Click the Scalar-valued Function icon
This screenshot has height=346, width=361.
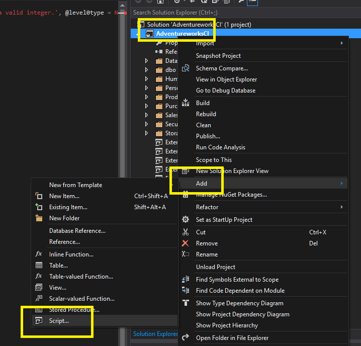[39, 298]
